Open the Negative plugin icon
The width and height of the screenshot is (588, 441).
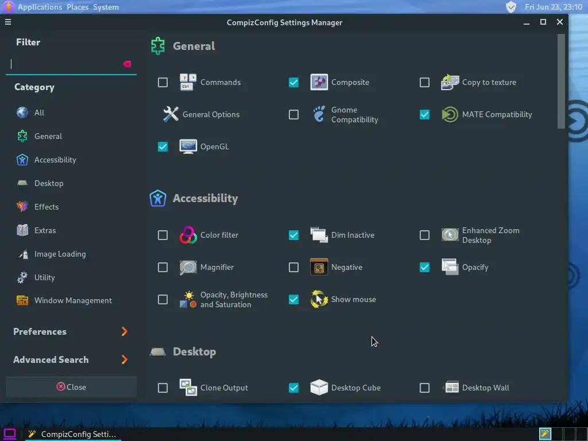[319, 268]
